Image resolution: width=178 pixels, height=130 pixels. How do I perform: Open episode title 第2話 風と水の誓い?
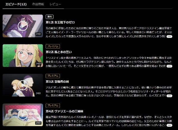(59, 52)
